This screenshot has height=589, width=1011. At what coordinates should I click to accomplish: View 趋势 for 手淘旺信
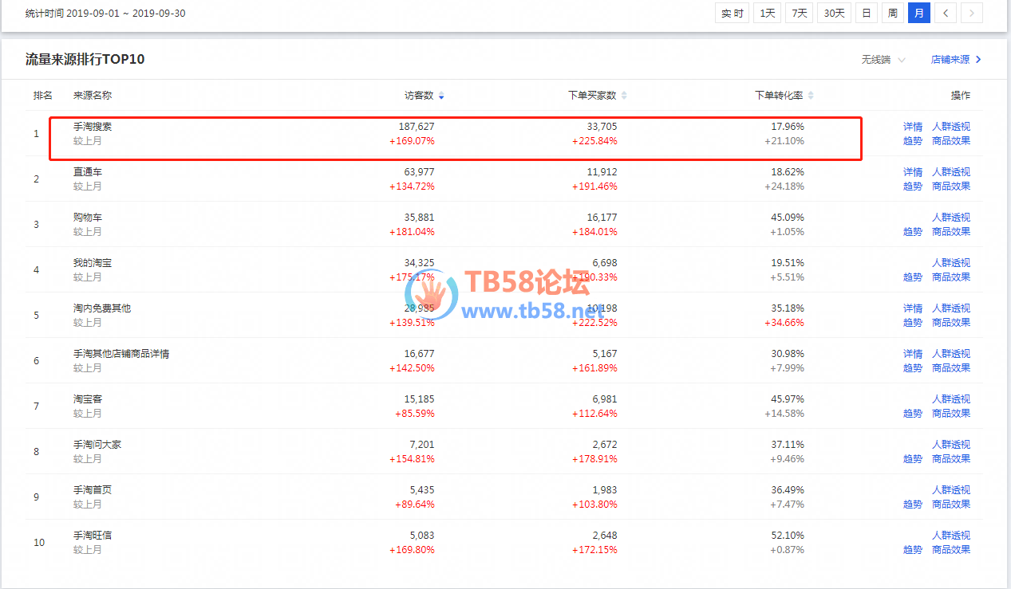point(913,550)
